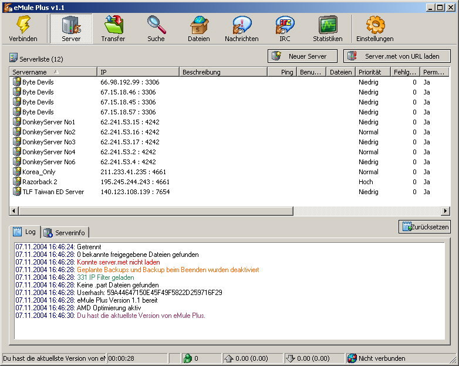459x366 pixels.
Task: Click the horizontal scrollbar thumb
Action: click(x=156, y=211)
